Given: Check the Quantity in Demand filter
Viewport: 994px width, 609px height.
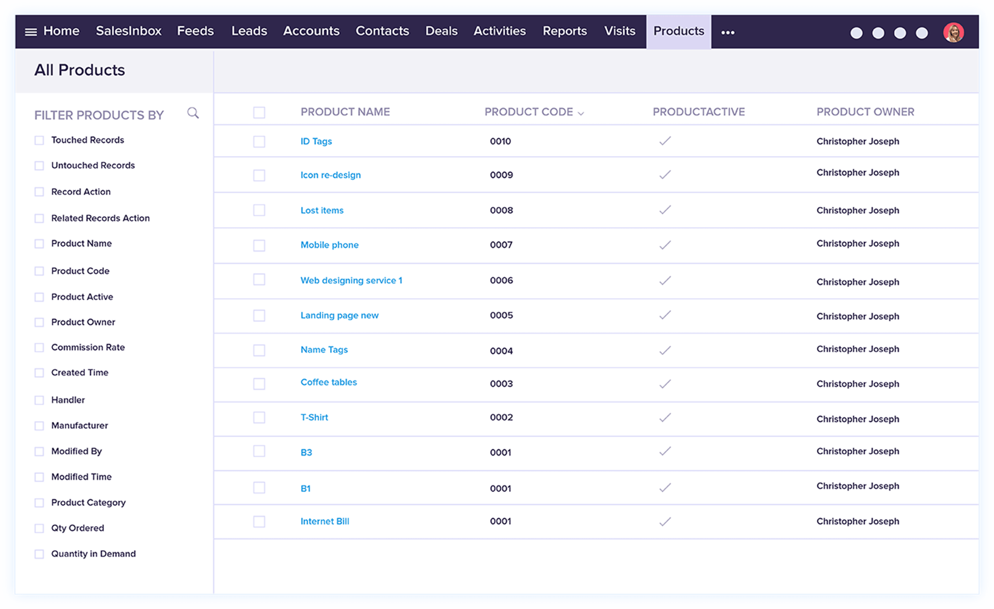Looking at the screenshot, I should 39,554.
